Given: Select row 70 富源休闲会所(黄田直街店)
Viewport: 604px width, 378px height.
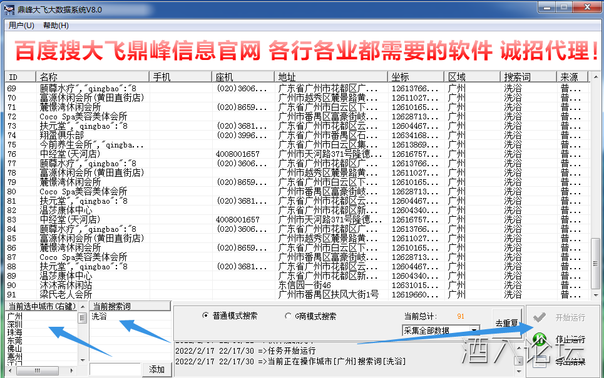Looking at the screenshot, I should (297, 97).
